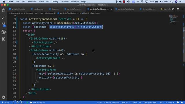The width and height of the screenshot is (185, 104).
Task: Click the src breadcrumb segment
Action: coord(22,13)
